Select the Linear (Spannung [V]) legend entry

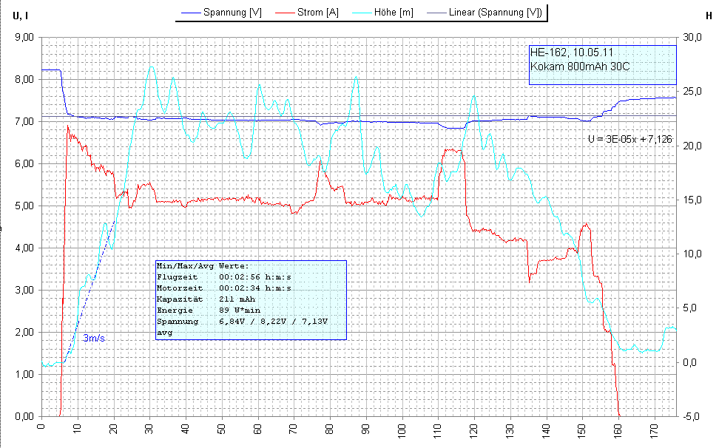pos(495,13)
